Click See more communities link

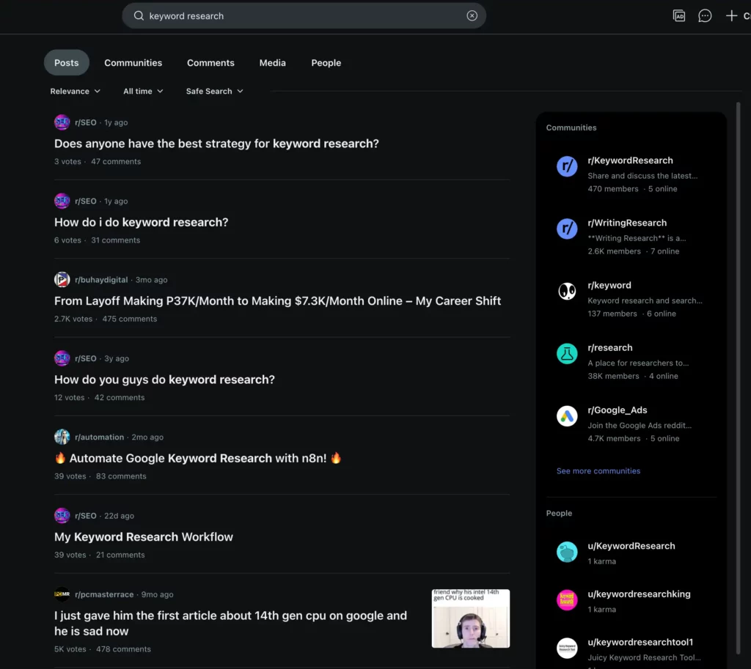598,471
